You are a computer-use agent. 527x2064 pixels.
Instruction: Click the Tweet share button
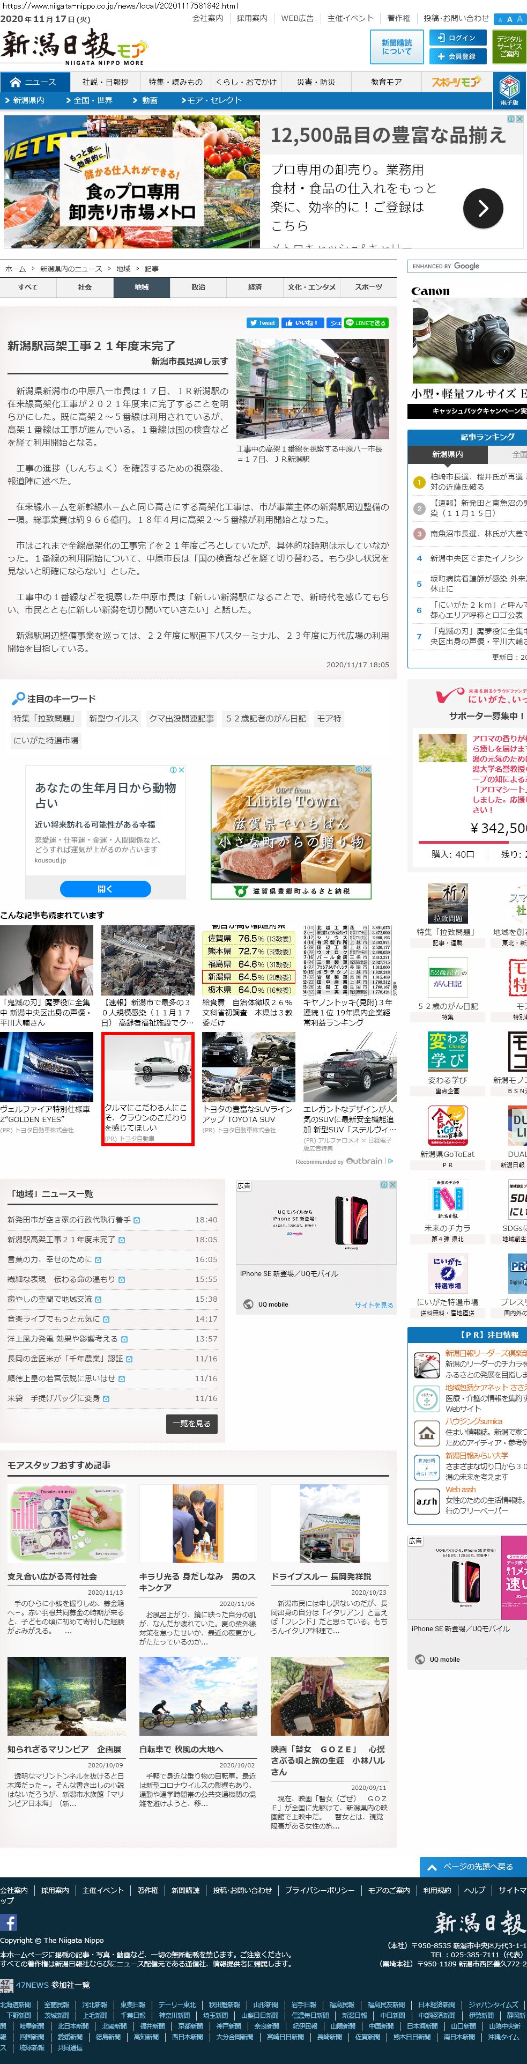(262, 323)
